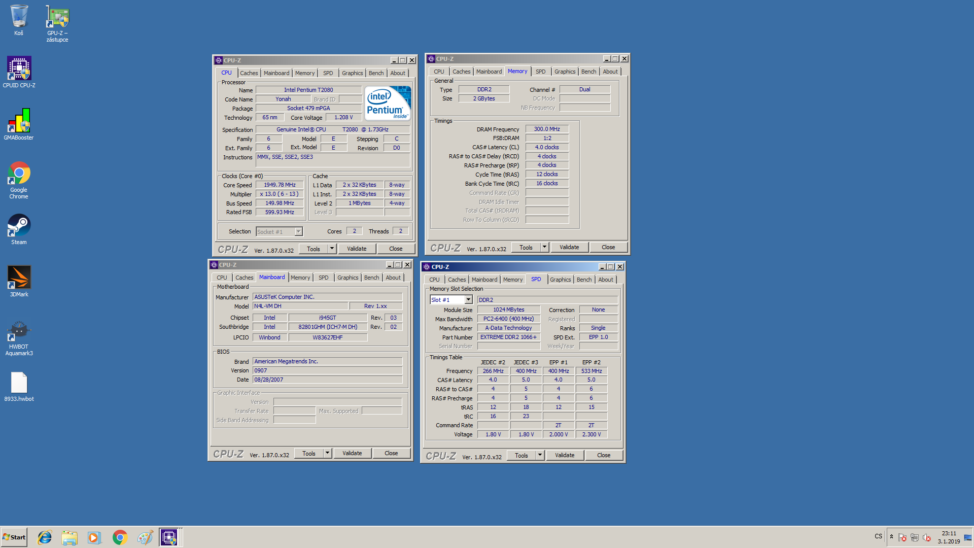Screen dimensions: 974x548
Task: Open the Steam desktop shortcut
Action: tap(19, 229)
